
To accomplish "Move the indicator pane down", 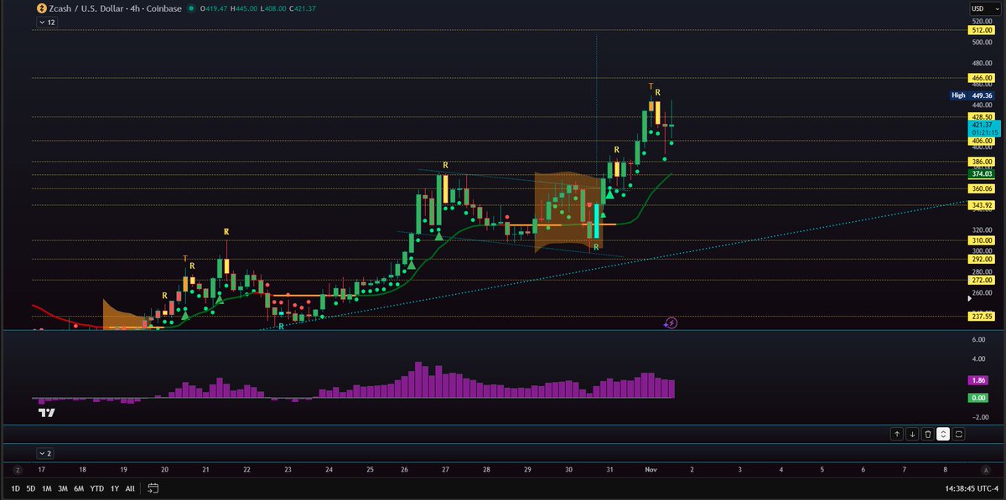I will tap(912, 434).
